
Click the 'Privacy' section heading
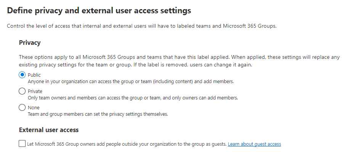pyautogui.click(x=30, y=43)
